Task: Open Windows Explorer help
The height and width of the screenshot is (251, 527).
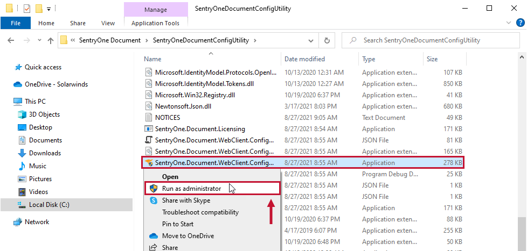Action: click(x=520, y=23)
